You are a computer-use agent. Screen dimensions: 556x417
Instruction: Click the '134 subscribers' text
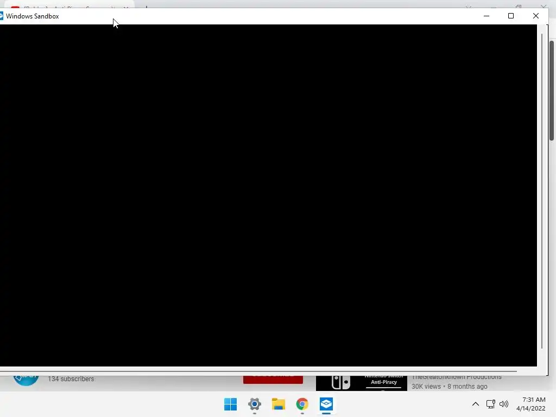pyautogui.click(x=71, y=378)
